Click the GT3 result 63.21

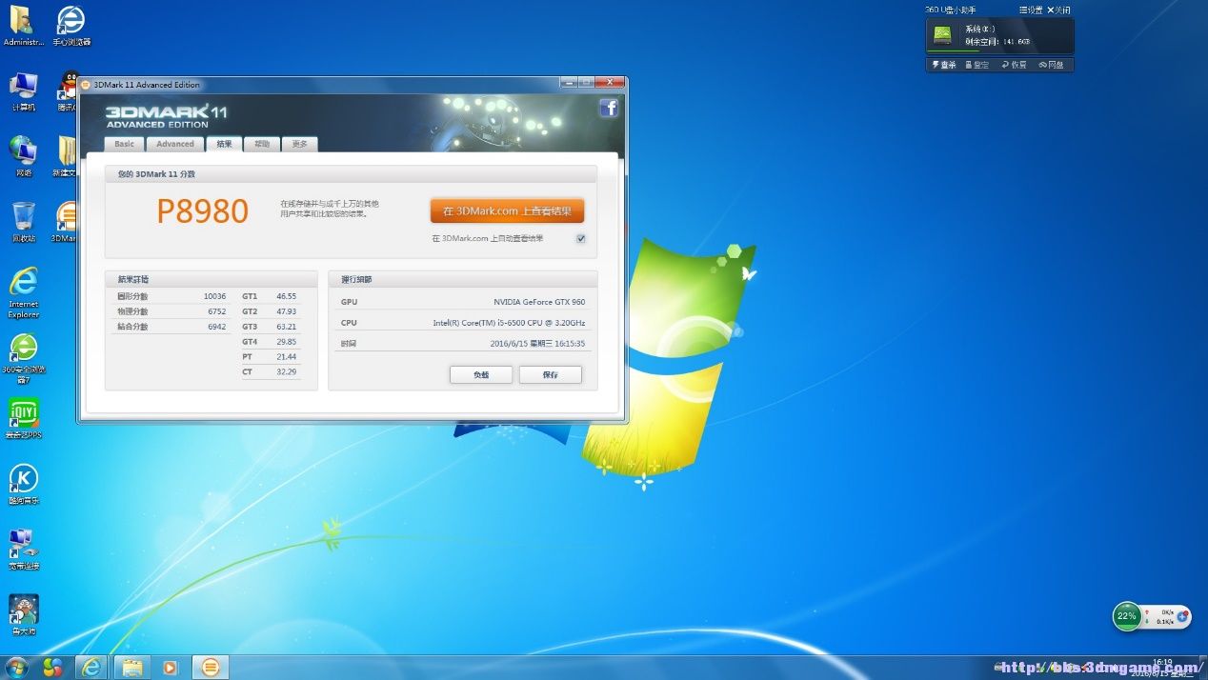point(286,327)
